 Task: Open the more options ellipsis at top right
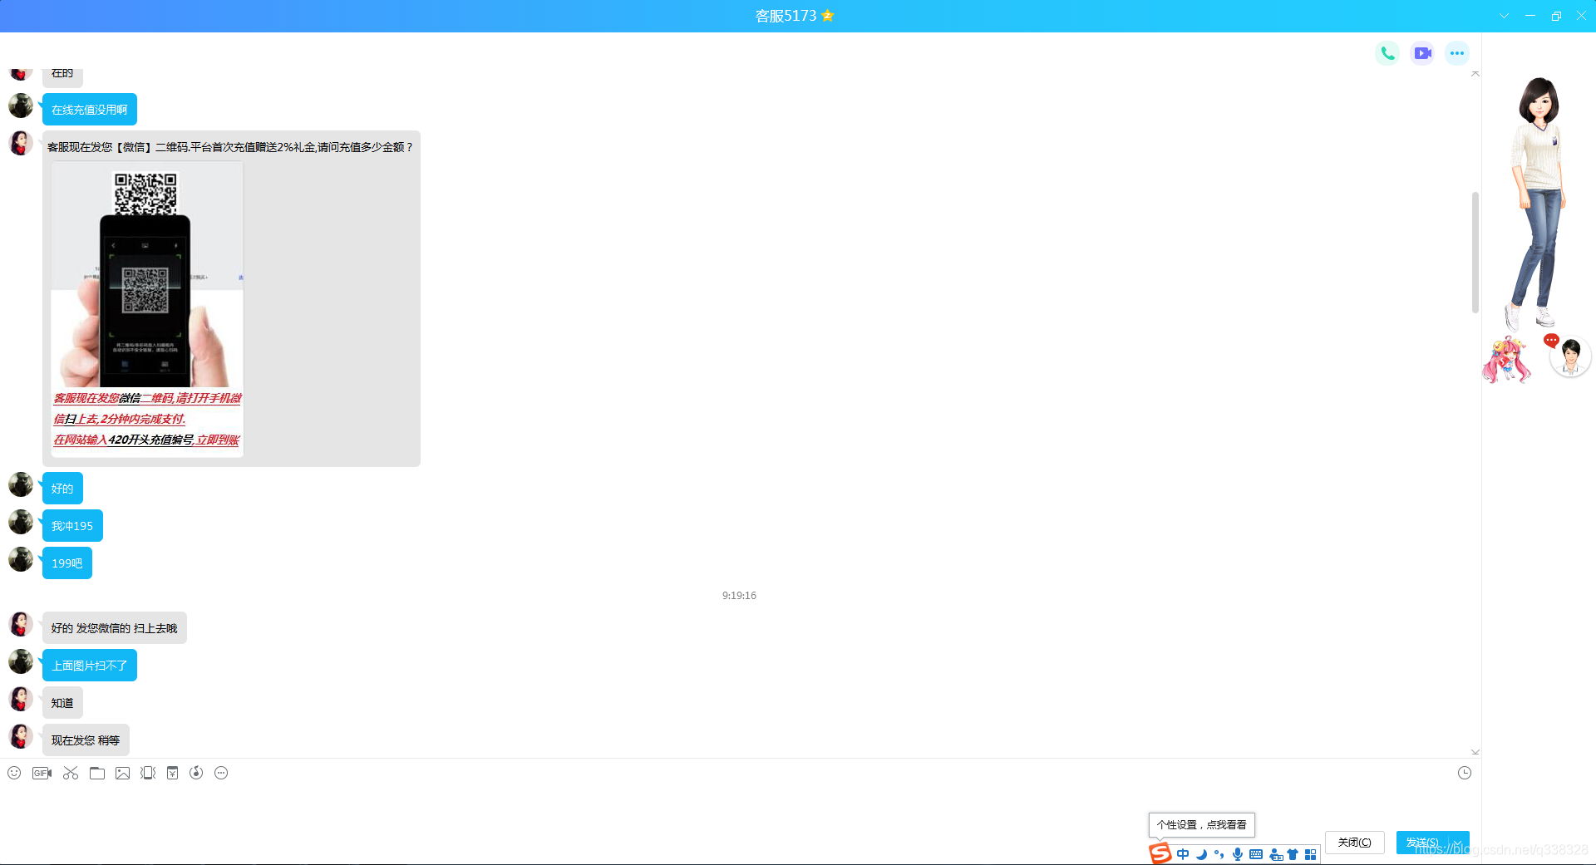[1457, 53]
